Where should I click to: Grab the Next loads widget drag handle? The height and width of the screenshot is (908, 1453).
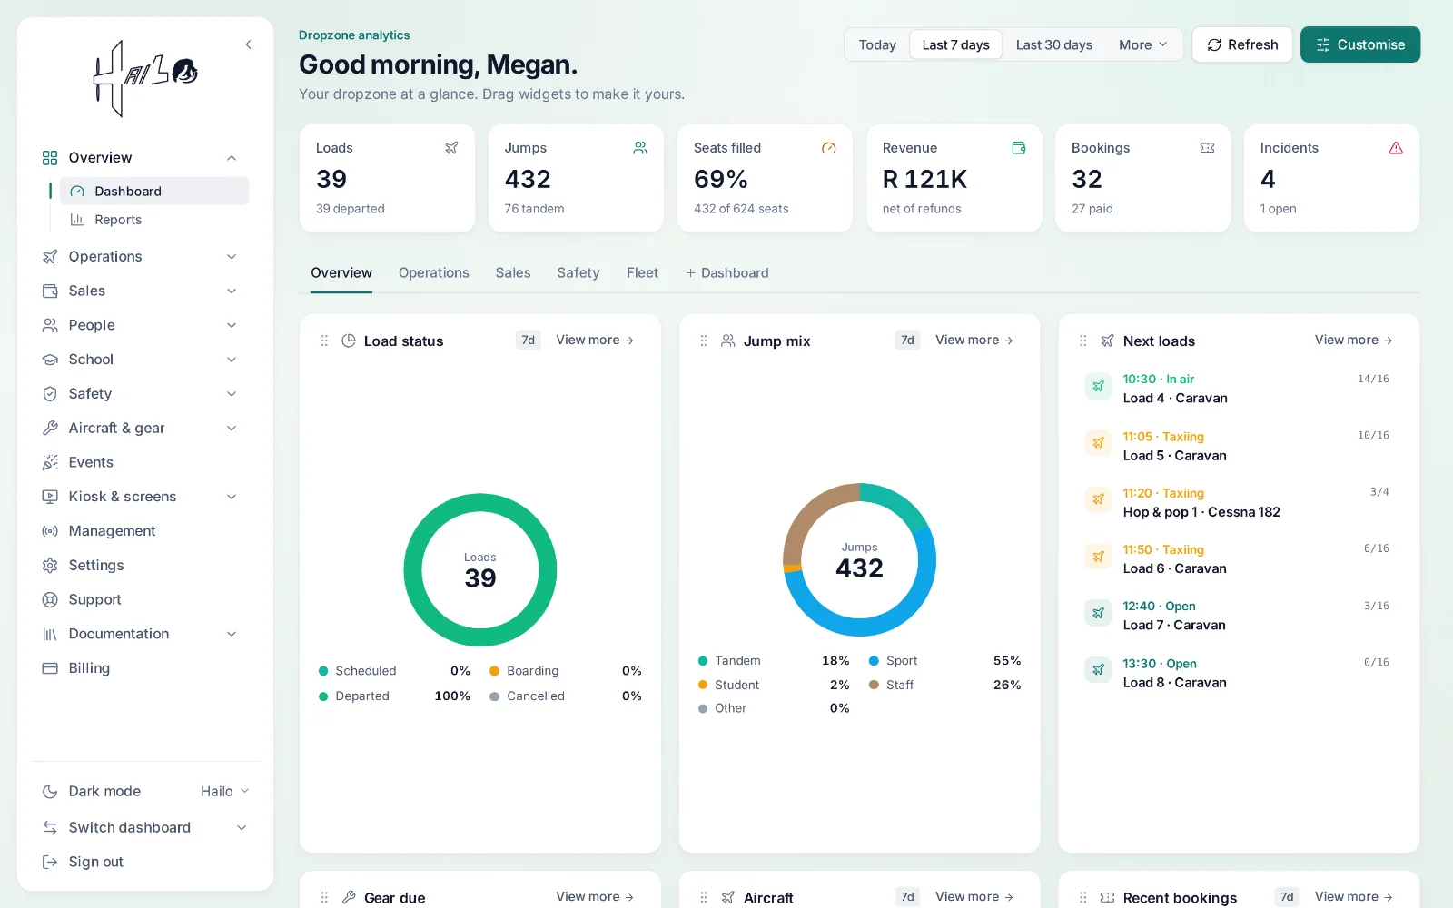coord(1082,340)
